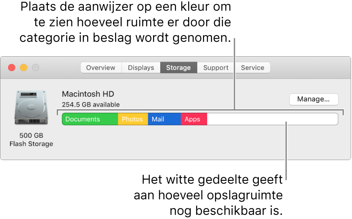Click the yellow Photos storage segment
The width and height of the screenshot is (352, 219).
[x=133, y=119]
